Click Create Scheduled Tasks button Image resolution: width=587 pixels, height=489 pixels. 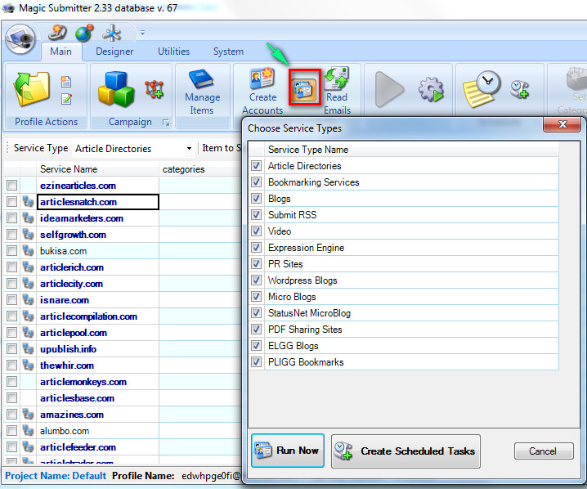(x=406, y=451)
